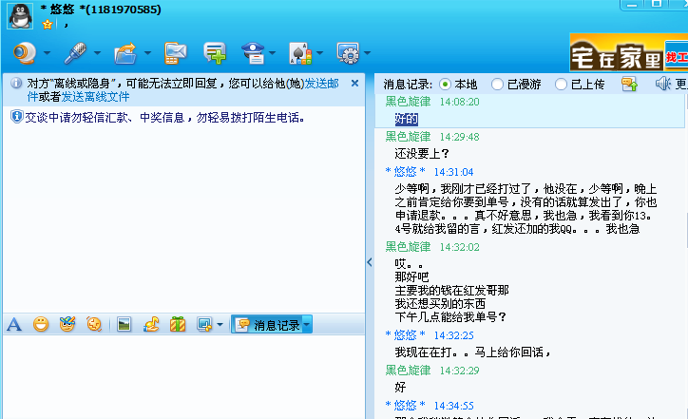Start a voice call with microphone icon
This screenshot has height=419, width=688.
[x=75, y=53]
